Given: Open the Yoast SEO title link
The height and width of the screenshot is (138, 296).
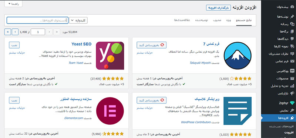Looking at the screenshot, I should (x=81, y=44).
